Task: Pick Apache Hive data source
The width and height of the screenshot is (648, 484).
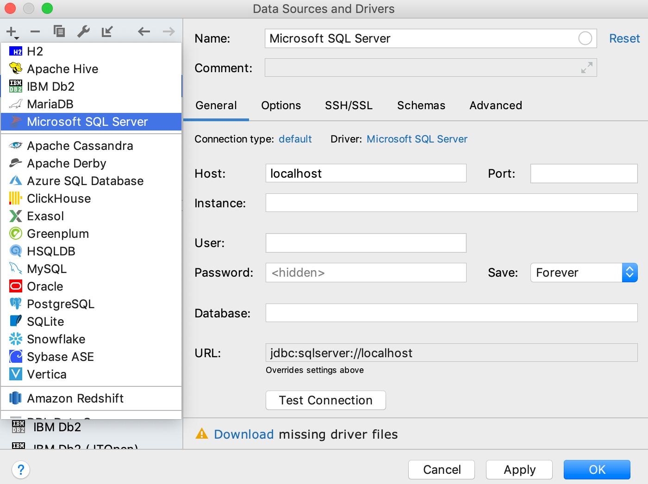Action: tap(91, 69)
